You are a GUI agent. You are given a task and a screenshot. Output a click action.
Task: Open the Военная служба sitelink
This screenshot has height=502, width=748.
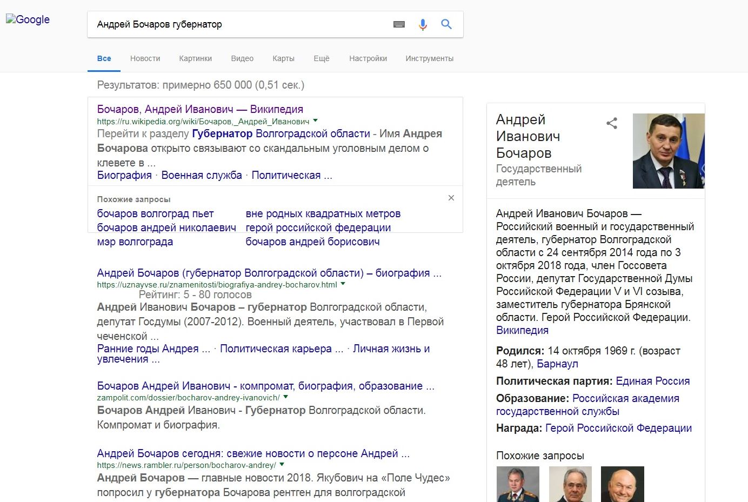click(202, 175)
